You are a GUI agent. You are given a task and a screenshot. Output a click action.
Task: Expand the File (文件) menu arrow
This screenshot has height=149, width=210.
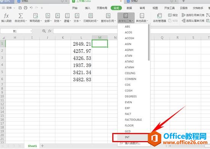14,8
